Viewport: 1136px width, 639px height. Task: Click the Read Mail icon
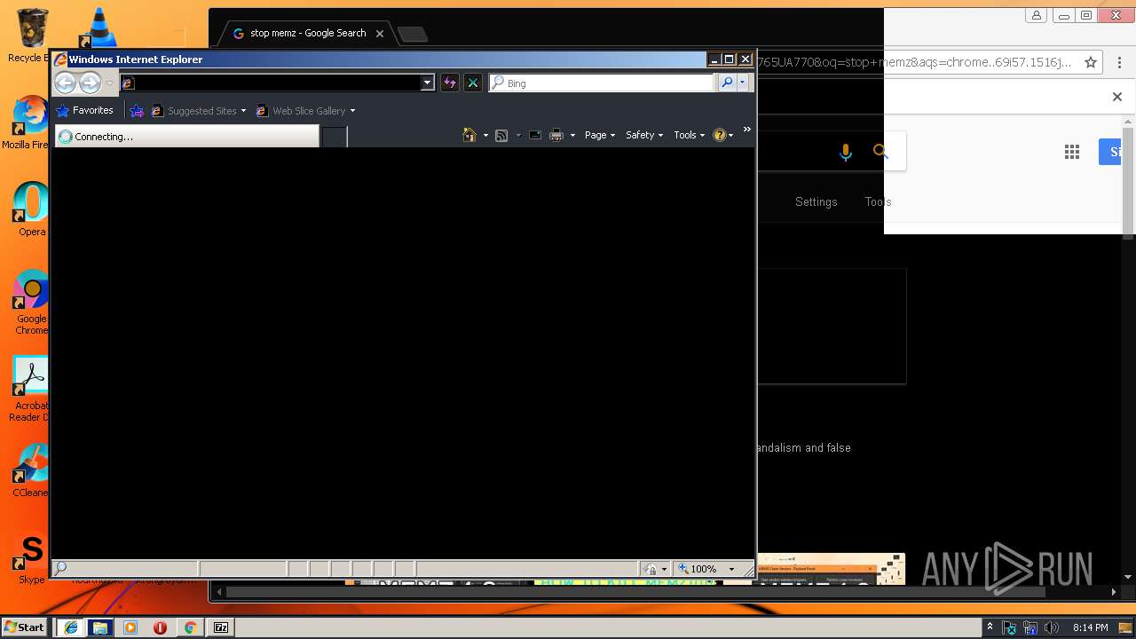click(x=535, y=135)
